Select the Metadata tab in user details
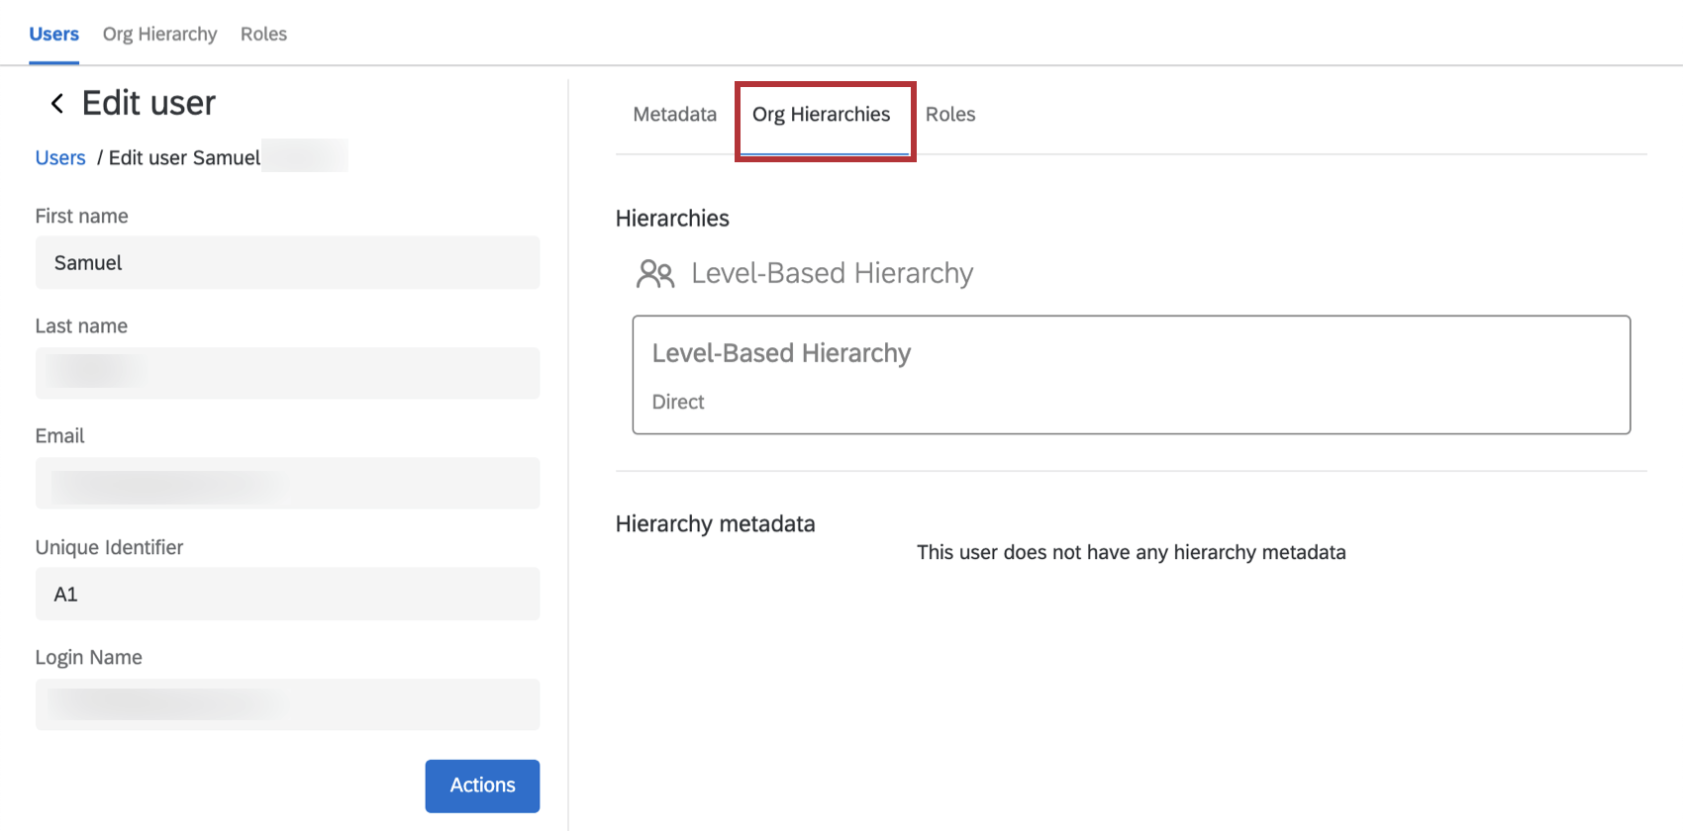The height and width of the screenshot is (831, 1683). (674, 114)
